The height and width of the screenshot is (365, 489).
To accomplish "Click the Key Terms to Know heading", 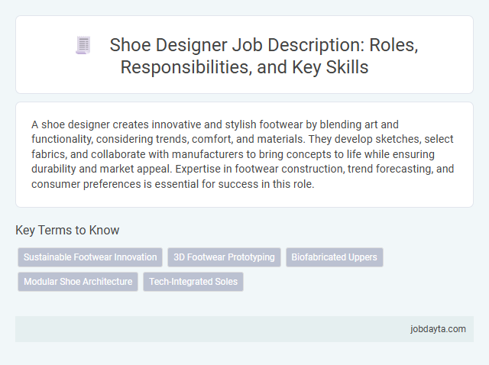I will coord(67,231).
